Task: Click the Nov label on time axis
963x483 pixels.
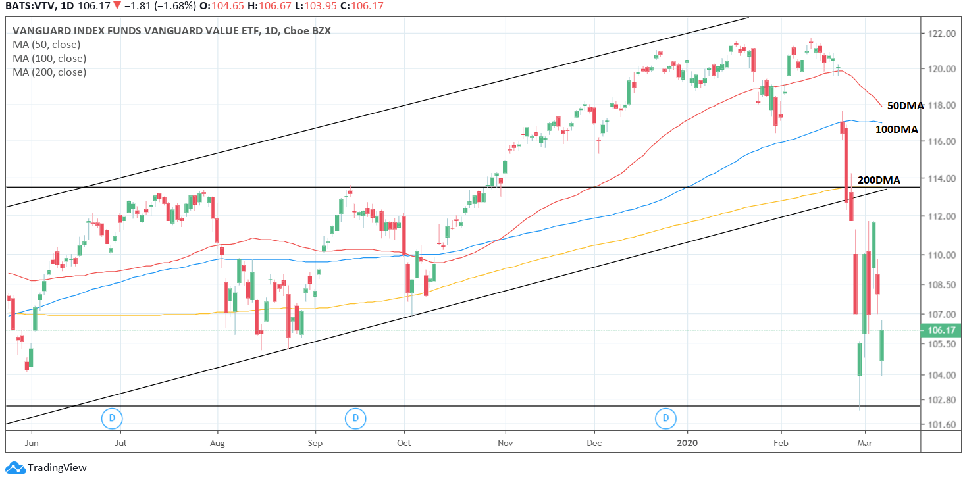Action: 505,444
